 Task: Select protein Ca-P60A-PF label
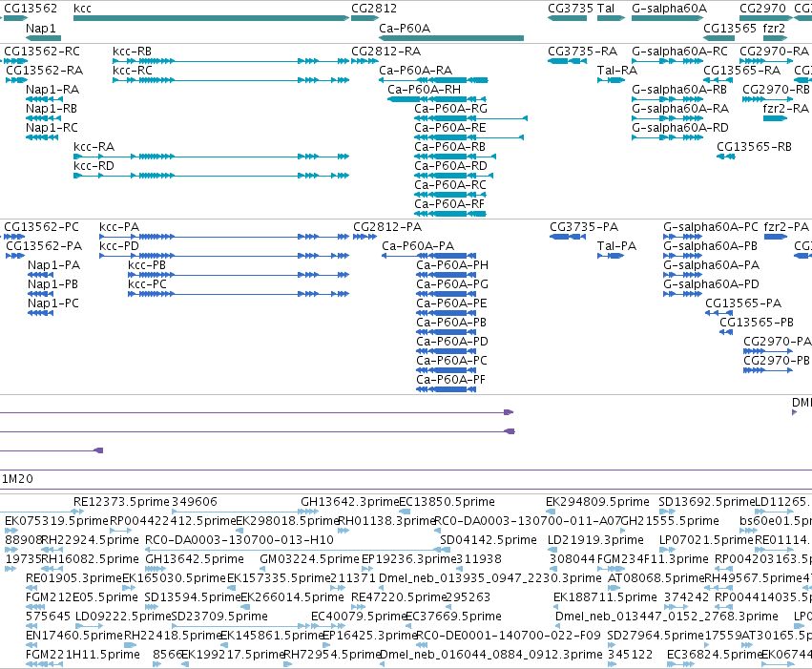(x=450, y=380)
